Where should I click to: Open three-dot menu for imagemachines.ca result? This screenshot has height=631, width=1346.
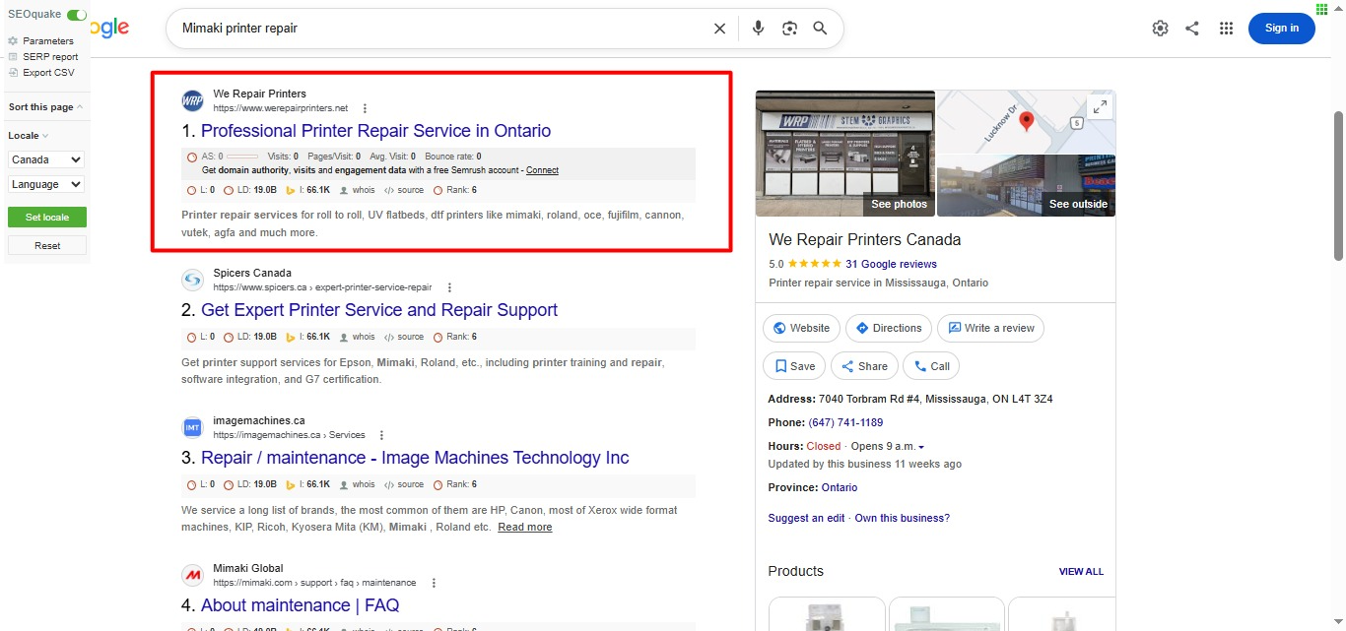[382, 435]
